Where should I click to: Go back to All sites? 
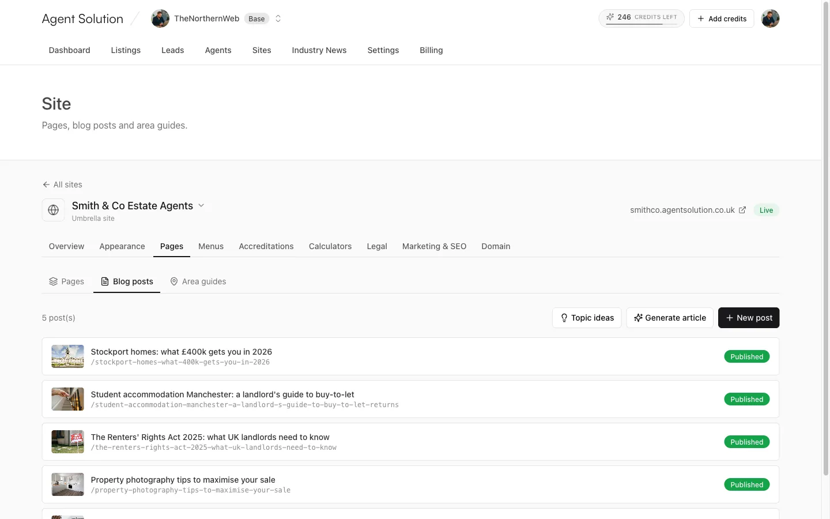click(62, 185)
